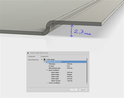Click the Relief depth value 0.40 mm

click(x=70, y=79)
